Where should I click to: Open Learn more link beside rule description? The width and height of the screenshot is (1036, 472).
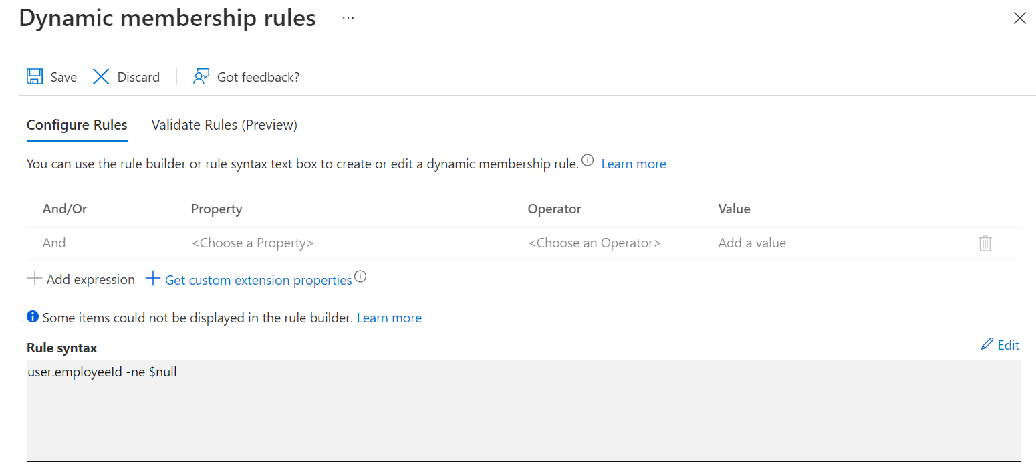(634, 164)
